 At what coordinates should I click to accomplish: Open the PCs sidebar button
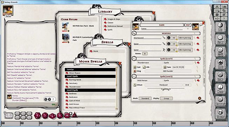[x=220, y=27]
